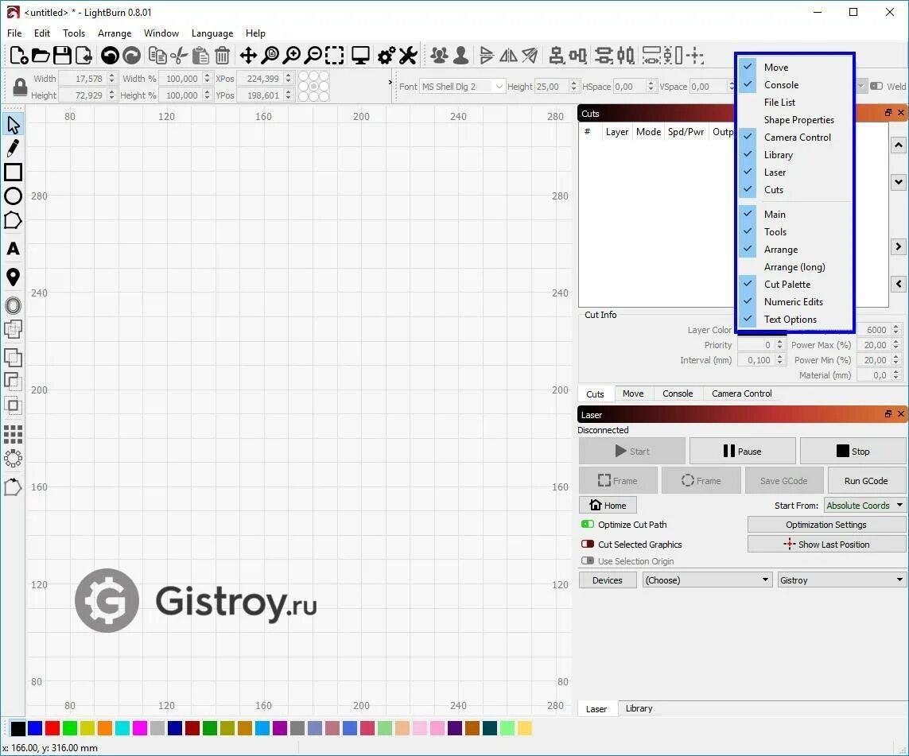Pick the bright green color swatch
This screenshot has width=909, height=756.
69,728
